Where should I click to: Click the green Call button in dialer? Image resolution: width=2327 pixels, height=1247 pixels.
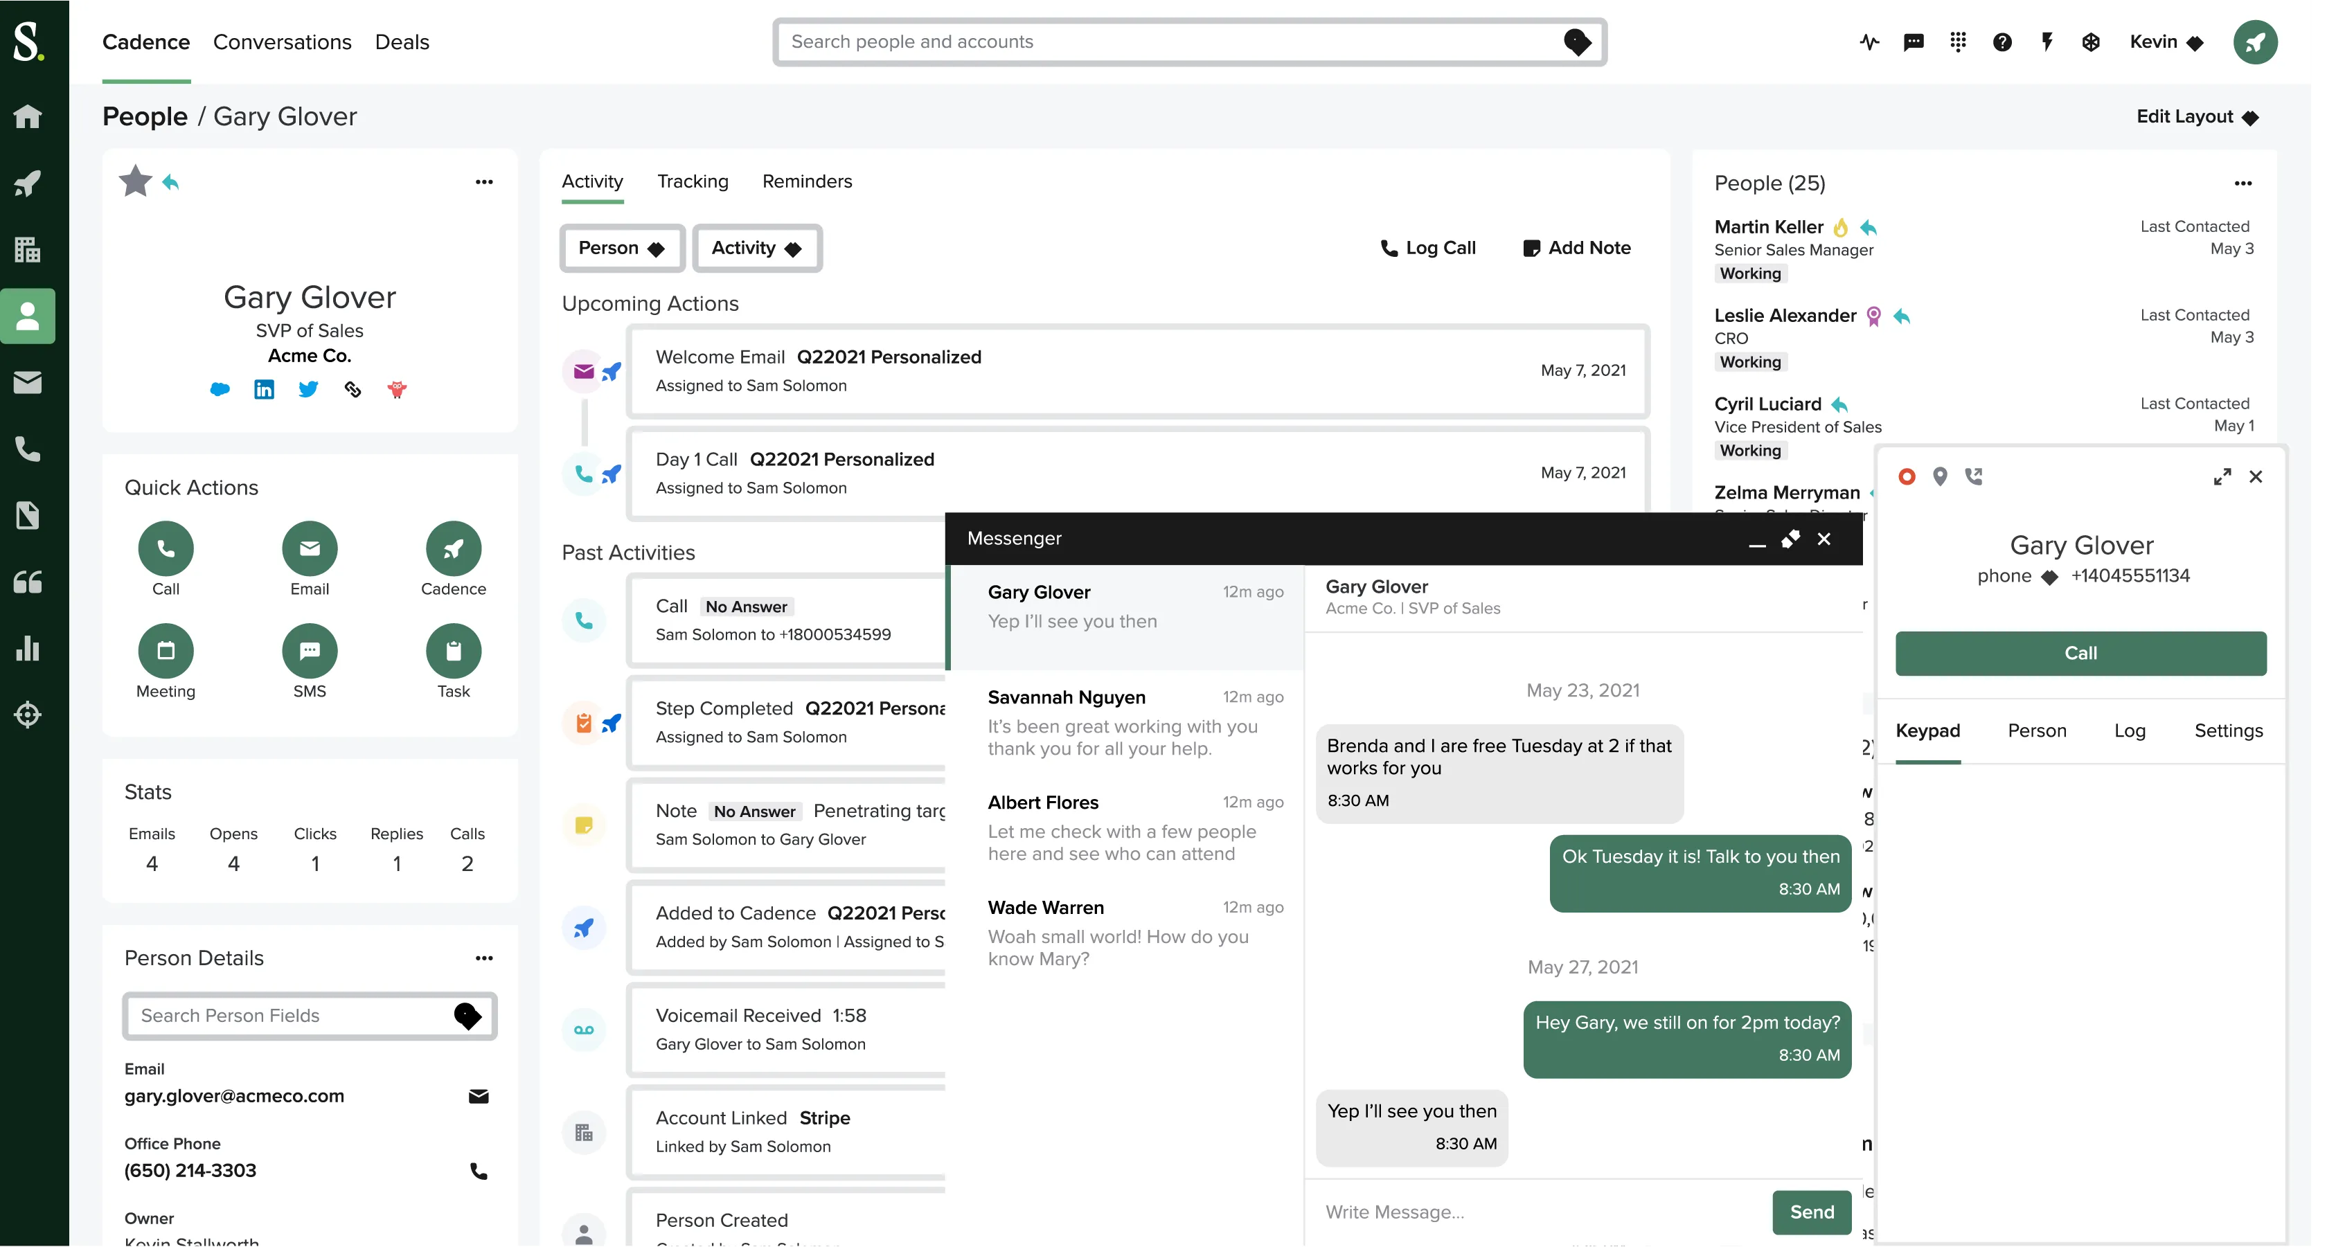2080,653
